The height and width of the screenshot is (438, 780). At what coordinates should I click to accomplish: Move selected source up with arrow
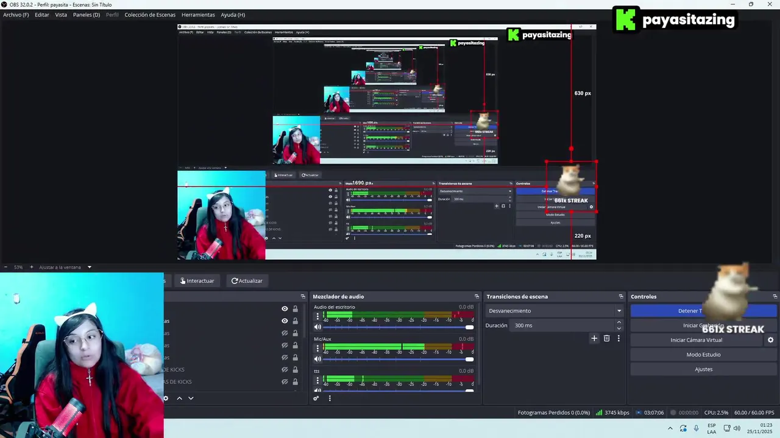[179, 398]
